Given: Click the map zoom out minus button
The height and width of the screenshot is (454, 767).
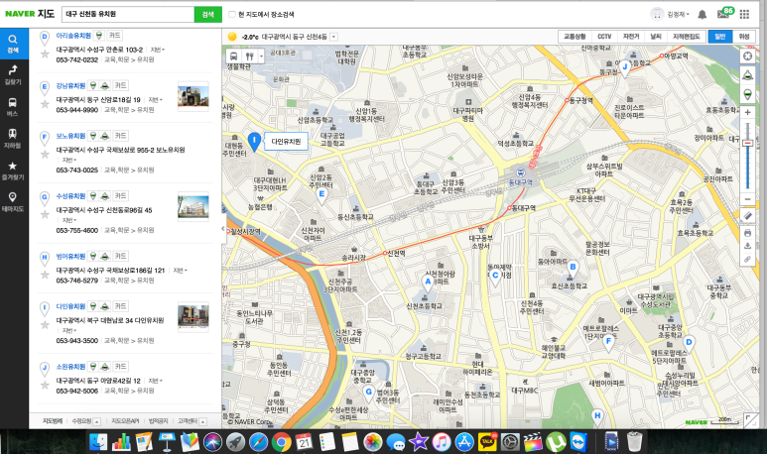Looking at the screenshot, I should point(747,199).
